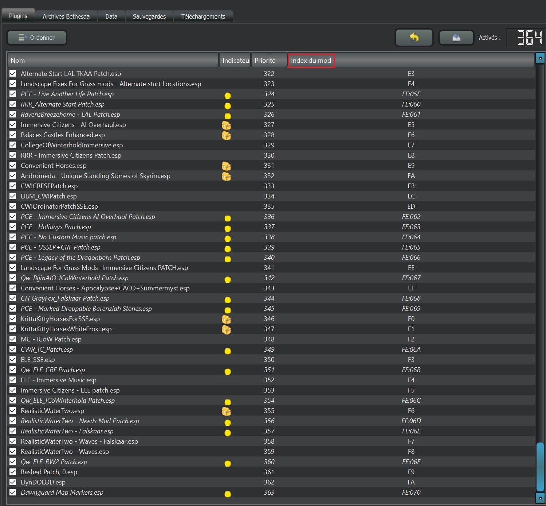Uncheck DBM_CWIPatch.esp
The height and width of the screenshot is (506, 546).
[13, 196]
